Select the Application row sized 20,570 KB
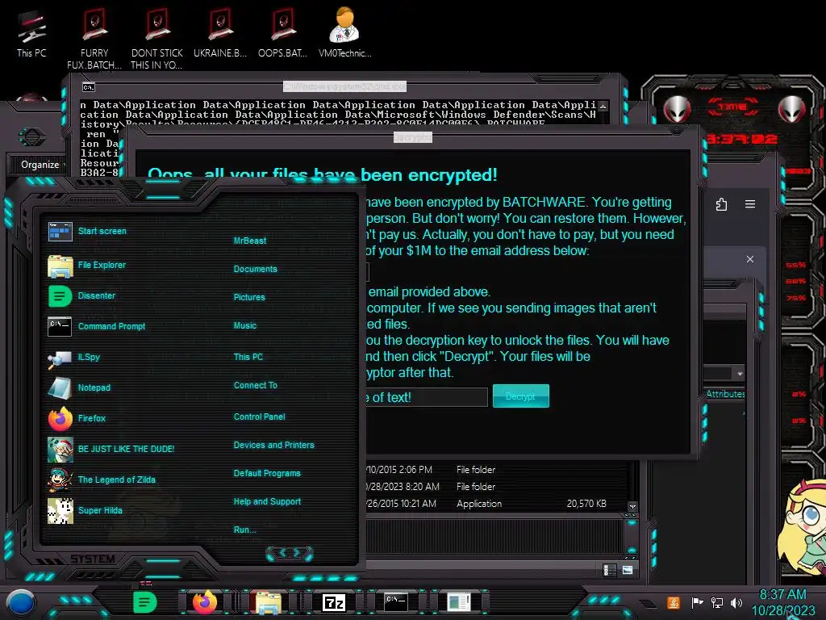The image size is (826, 620). click(486, 504)
